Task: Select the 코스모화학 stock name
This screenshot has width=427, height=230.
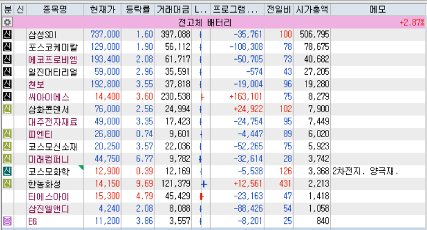Action: tap(49, 171)
